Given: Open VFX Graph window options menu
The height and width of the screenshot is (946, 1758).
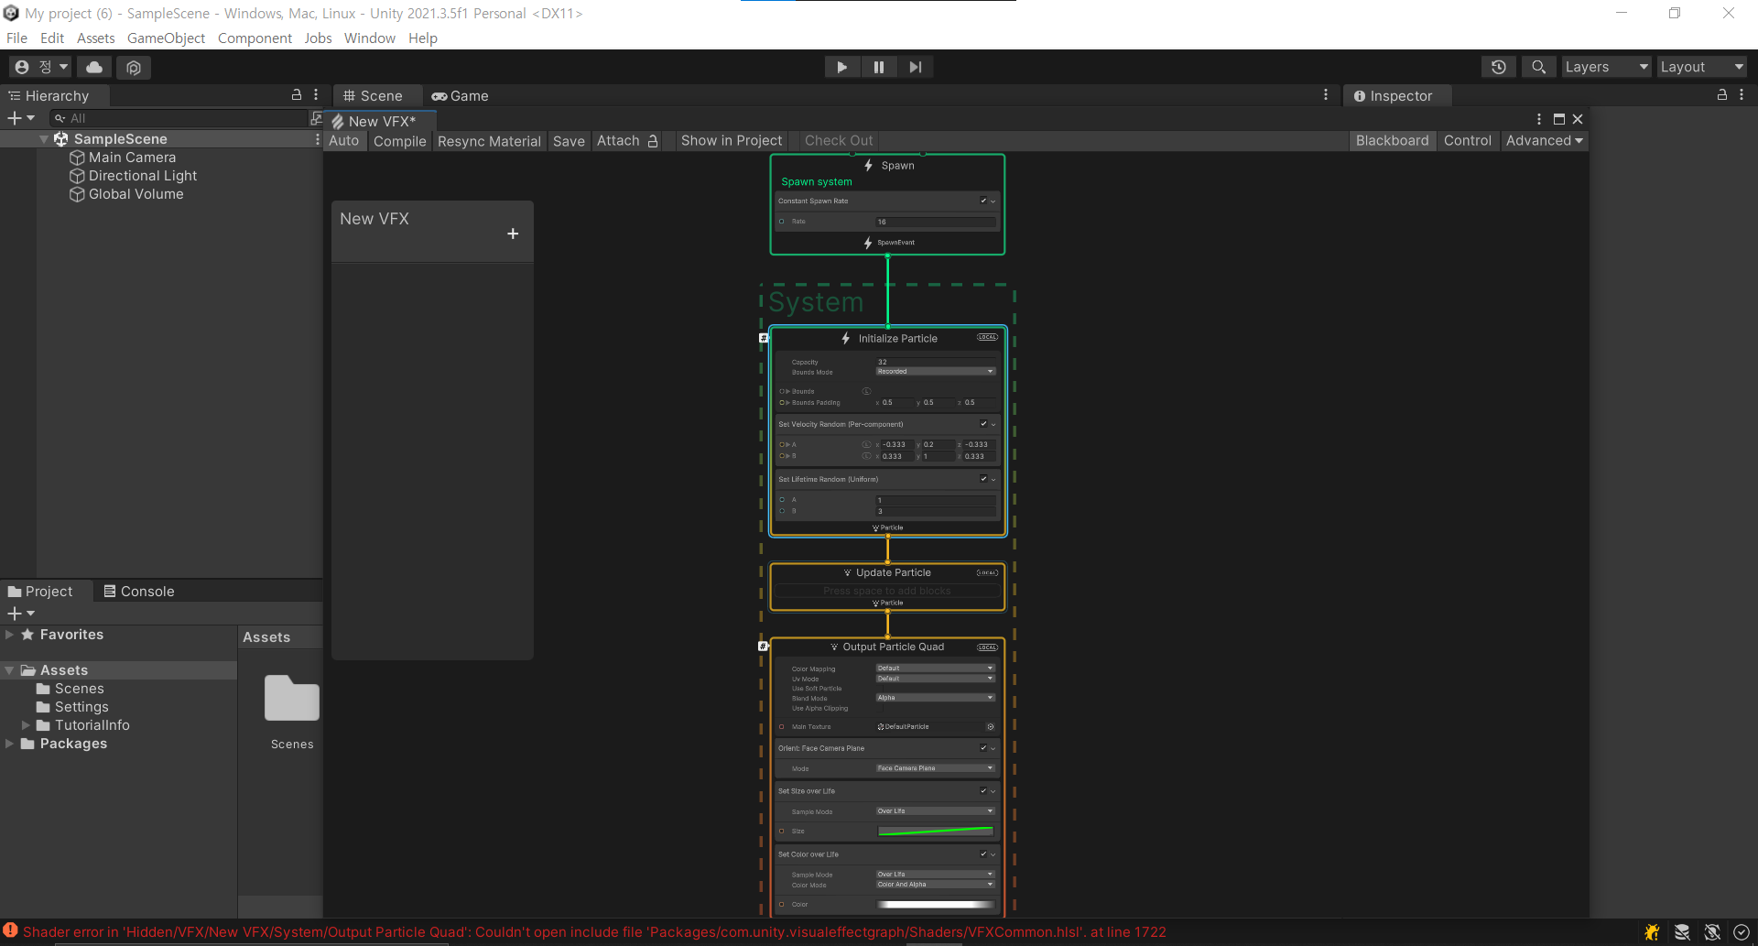Looking at the screenshot, I should (1539, 119).
